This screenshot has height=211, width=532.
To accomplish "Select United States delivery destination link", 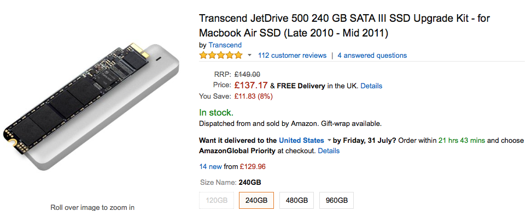I will (x=301, y=140).
